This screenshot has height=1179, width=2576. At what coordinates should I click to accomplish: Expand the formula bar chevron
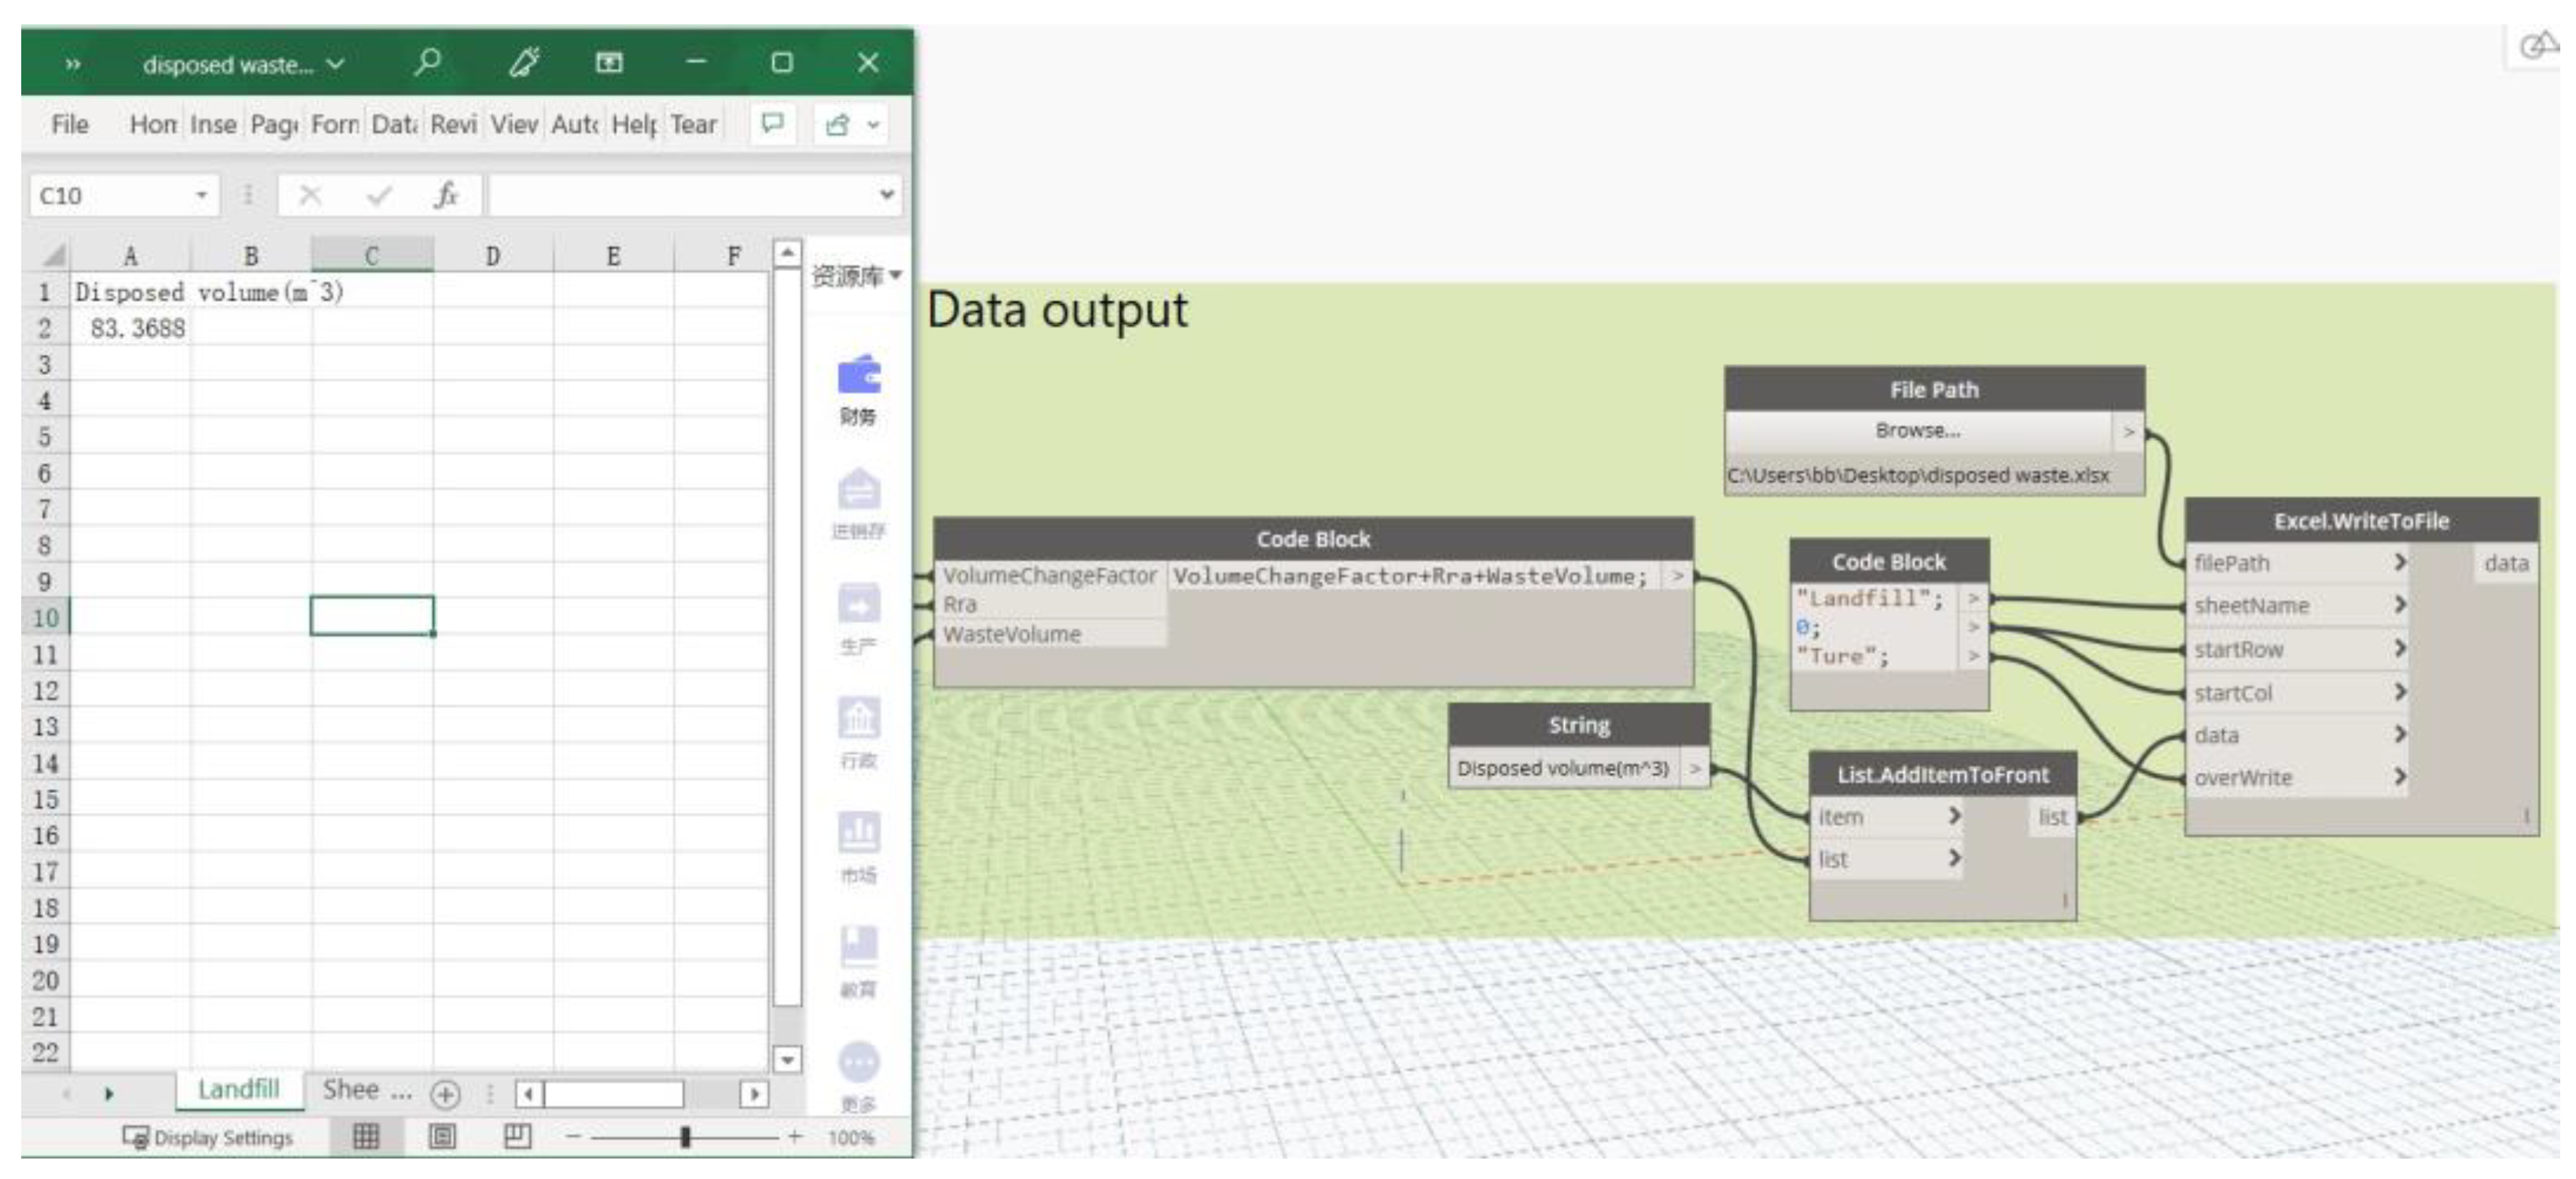[886, 195]
